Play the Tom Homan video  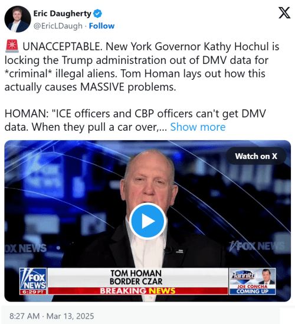(147, 221)
